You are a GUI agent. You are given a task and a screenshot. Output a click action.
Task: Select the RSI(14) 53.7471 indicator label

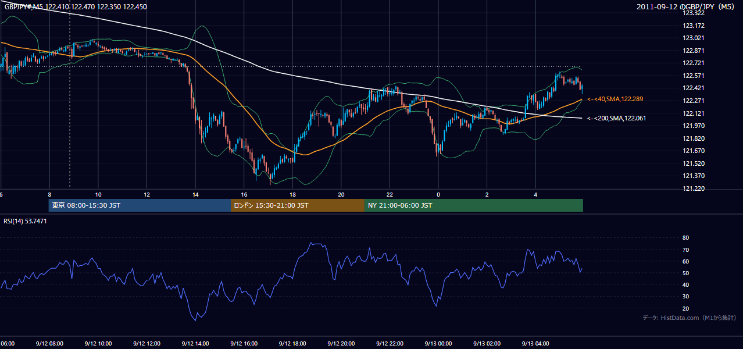point(26,221)
